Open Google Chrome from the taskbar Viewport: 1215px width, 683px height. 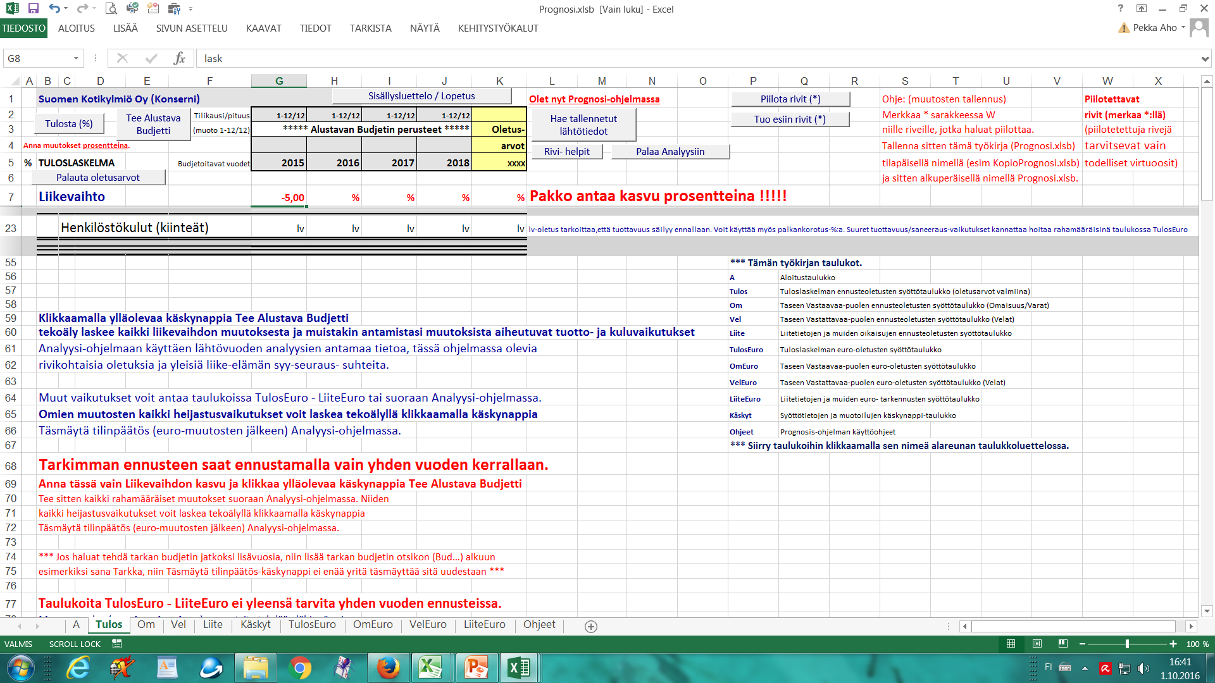pyautogui.click(x=299, y=668)
